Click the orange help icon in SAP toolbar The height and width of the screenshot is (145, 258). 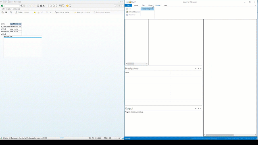(x=67, y=6)
